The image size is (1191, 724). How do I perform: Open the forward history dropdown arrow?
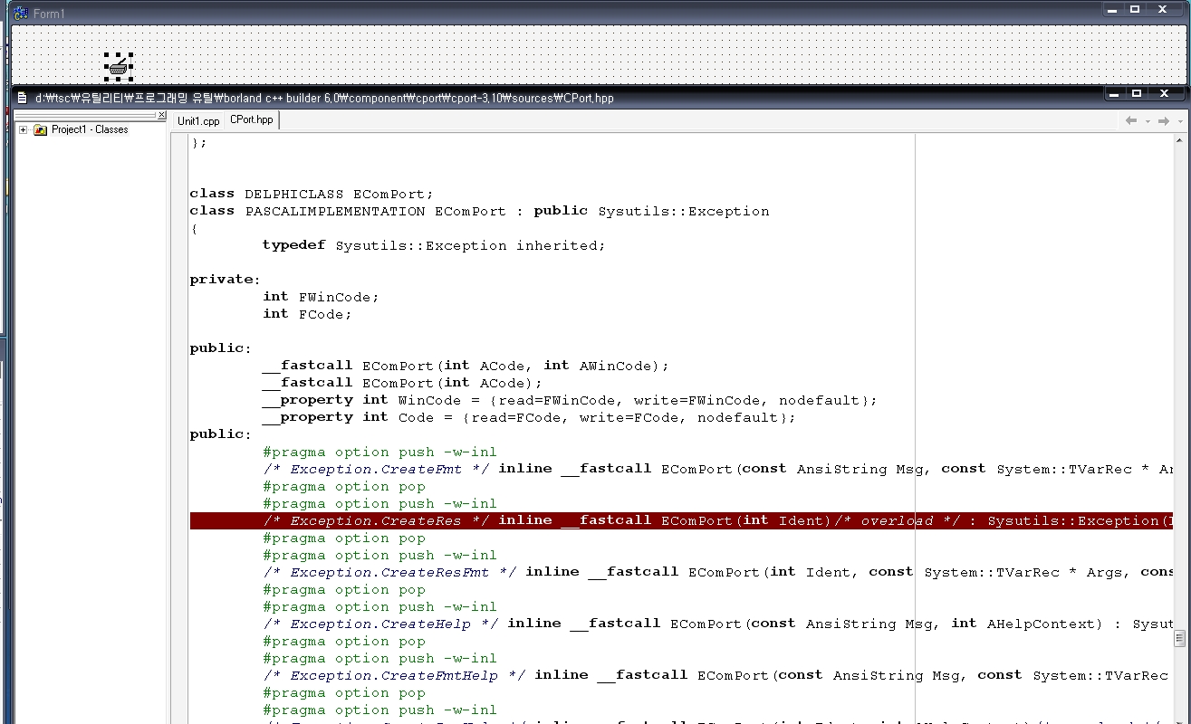[x=1179, y=121]
